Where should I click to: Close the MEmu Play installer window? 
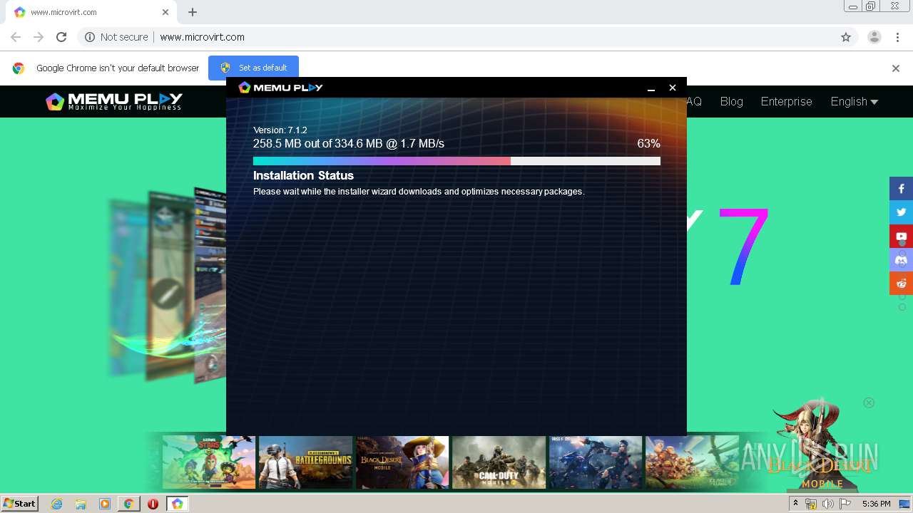(x=672, y=88)
